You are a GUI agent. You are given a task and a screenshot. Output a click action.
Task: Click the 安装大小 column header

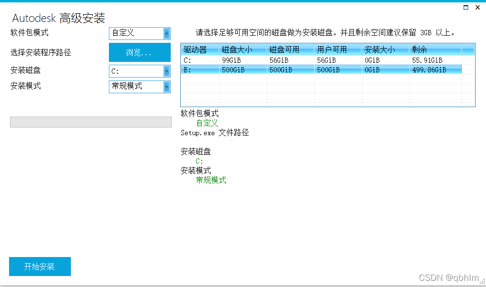[386, 49]
